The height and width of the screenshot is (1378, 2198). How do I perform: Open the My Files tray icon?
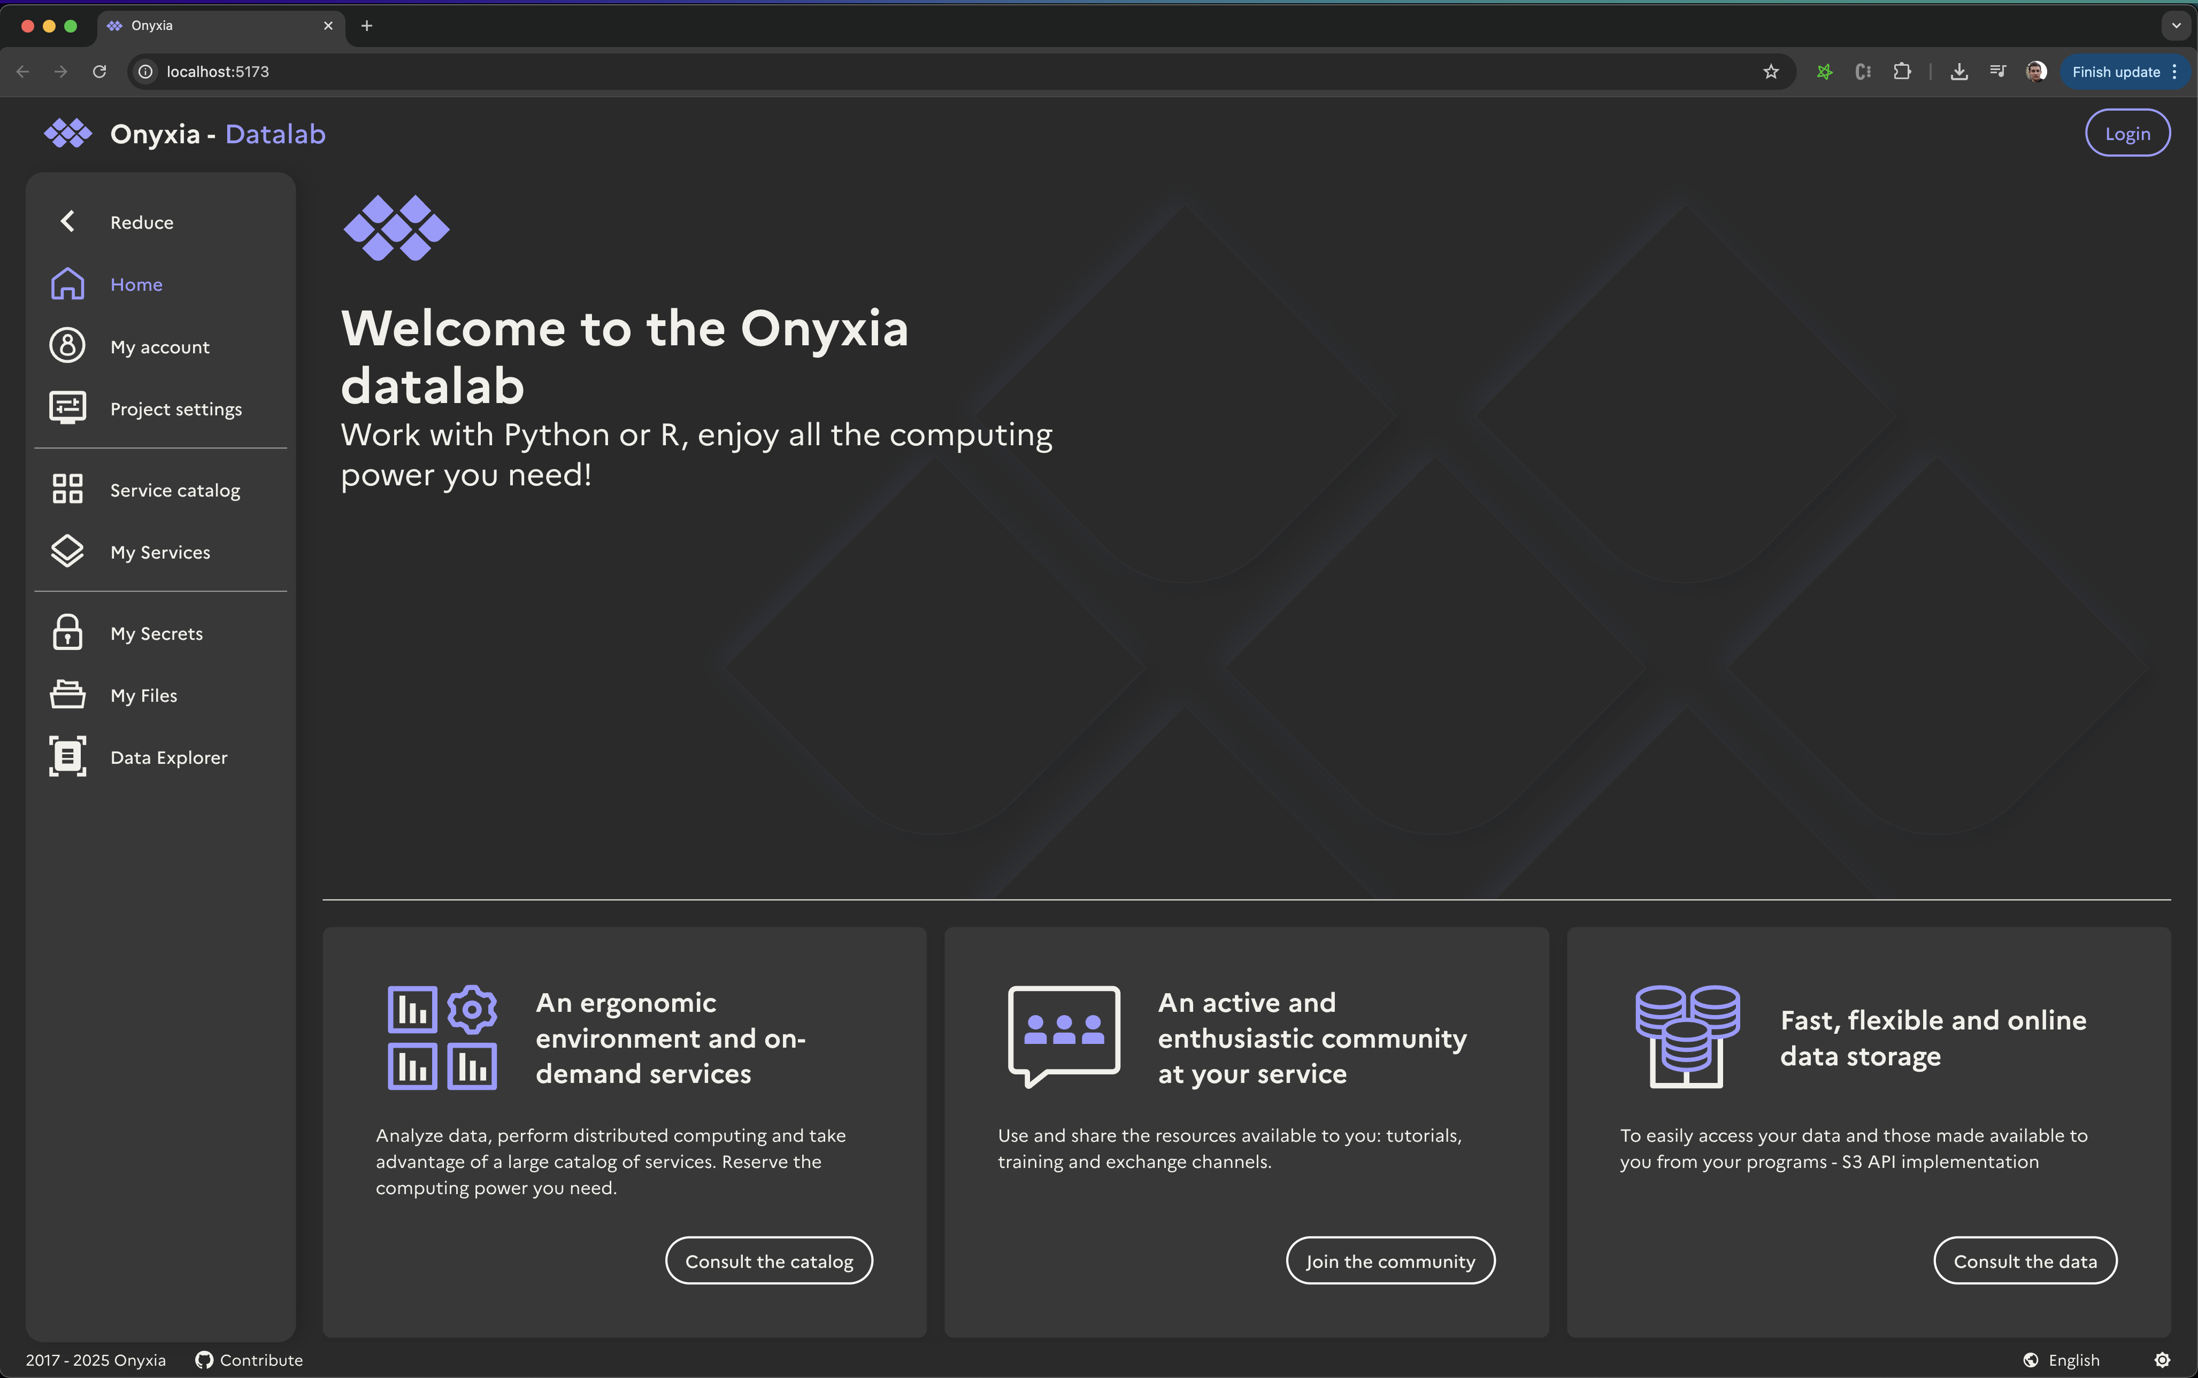[x=67, y=694]
